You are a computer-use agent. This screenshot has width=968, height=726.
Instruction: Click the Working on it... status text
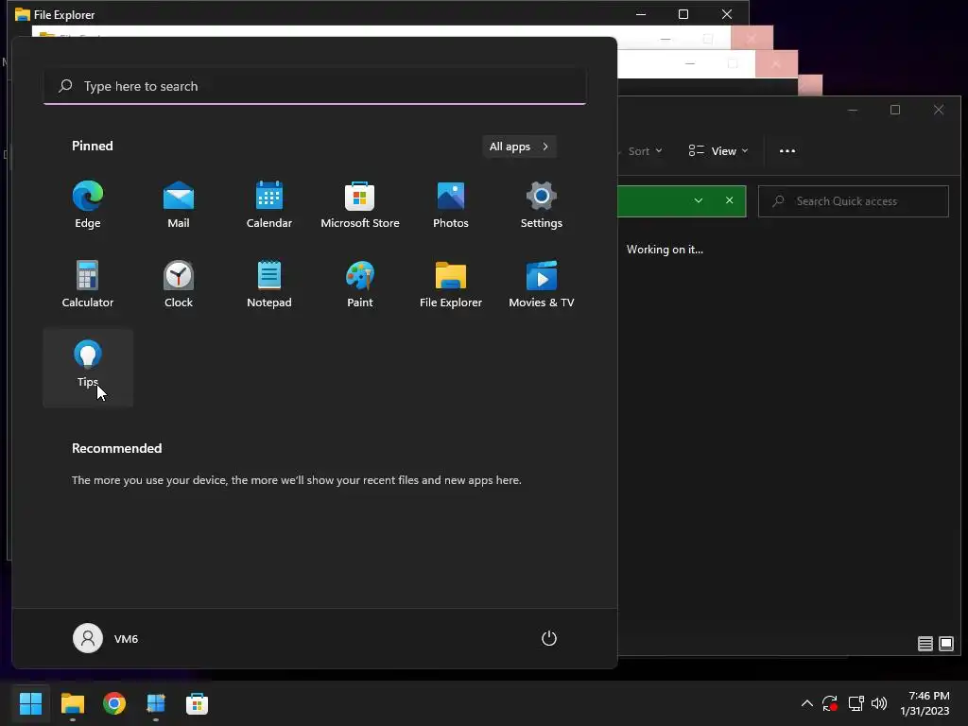pos(665,250)
